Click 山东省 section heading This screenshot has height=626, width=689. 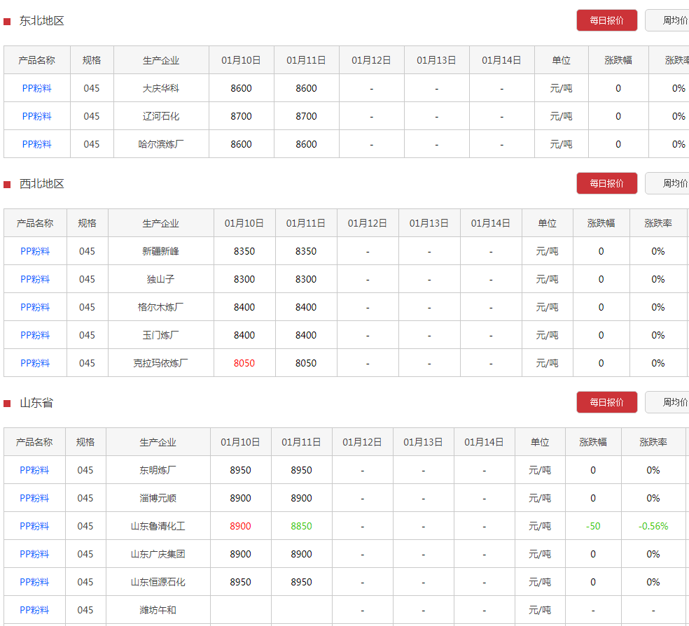36,403
